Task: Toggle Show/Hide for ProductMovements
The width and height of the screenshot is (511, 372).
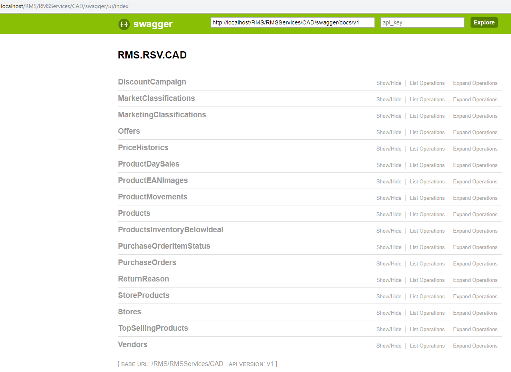Action: coord(388,198)
